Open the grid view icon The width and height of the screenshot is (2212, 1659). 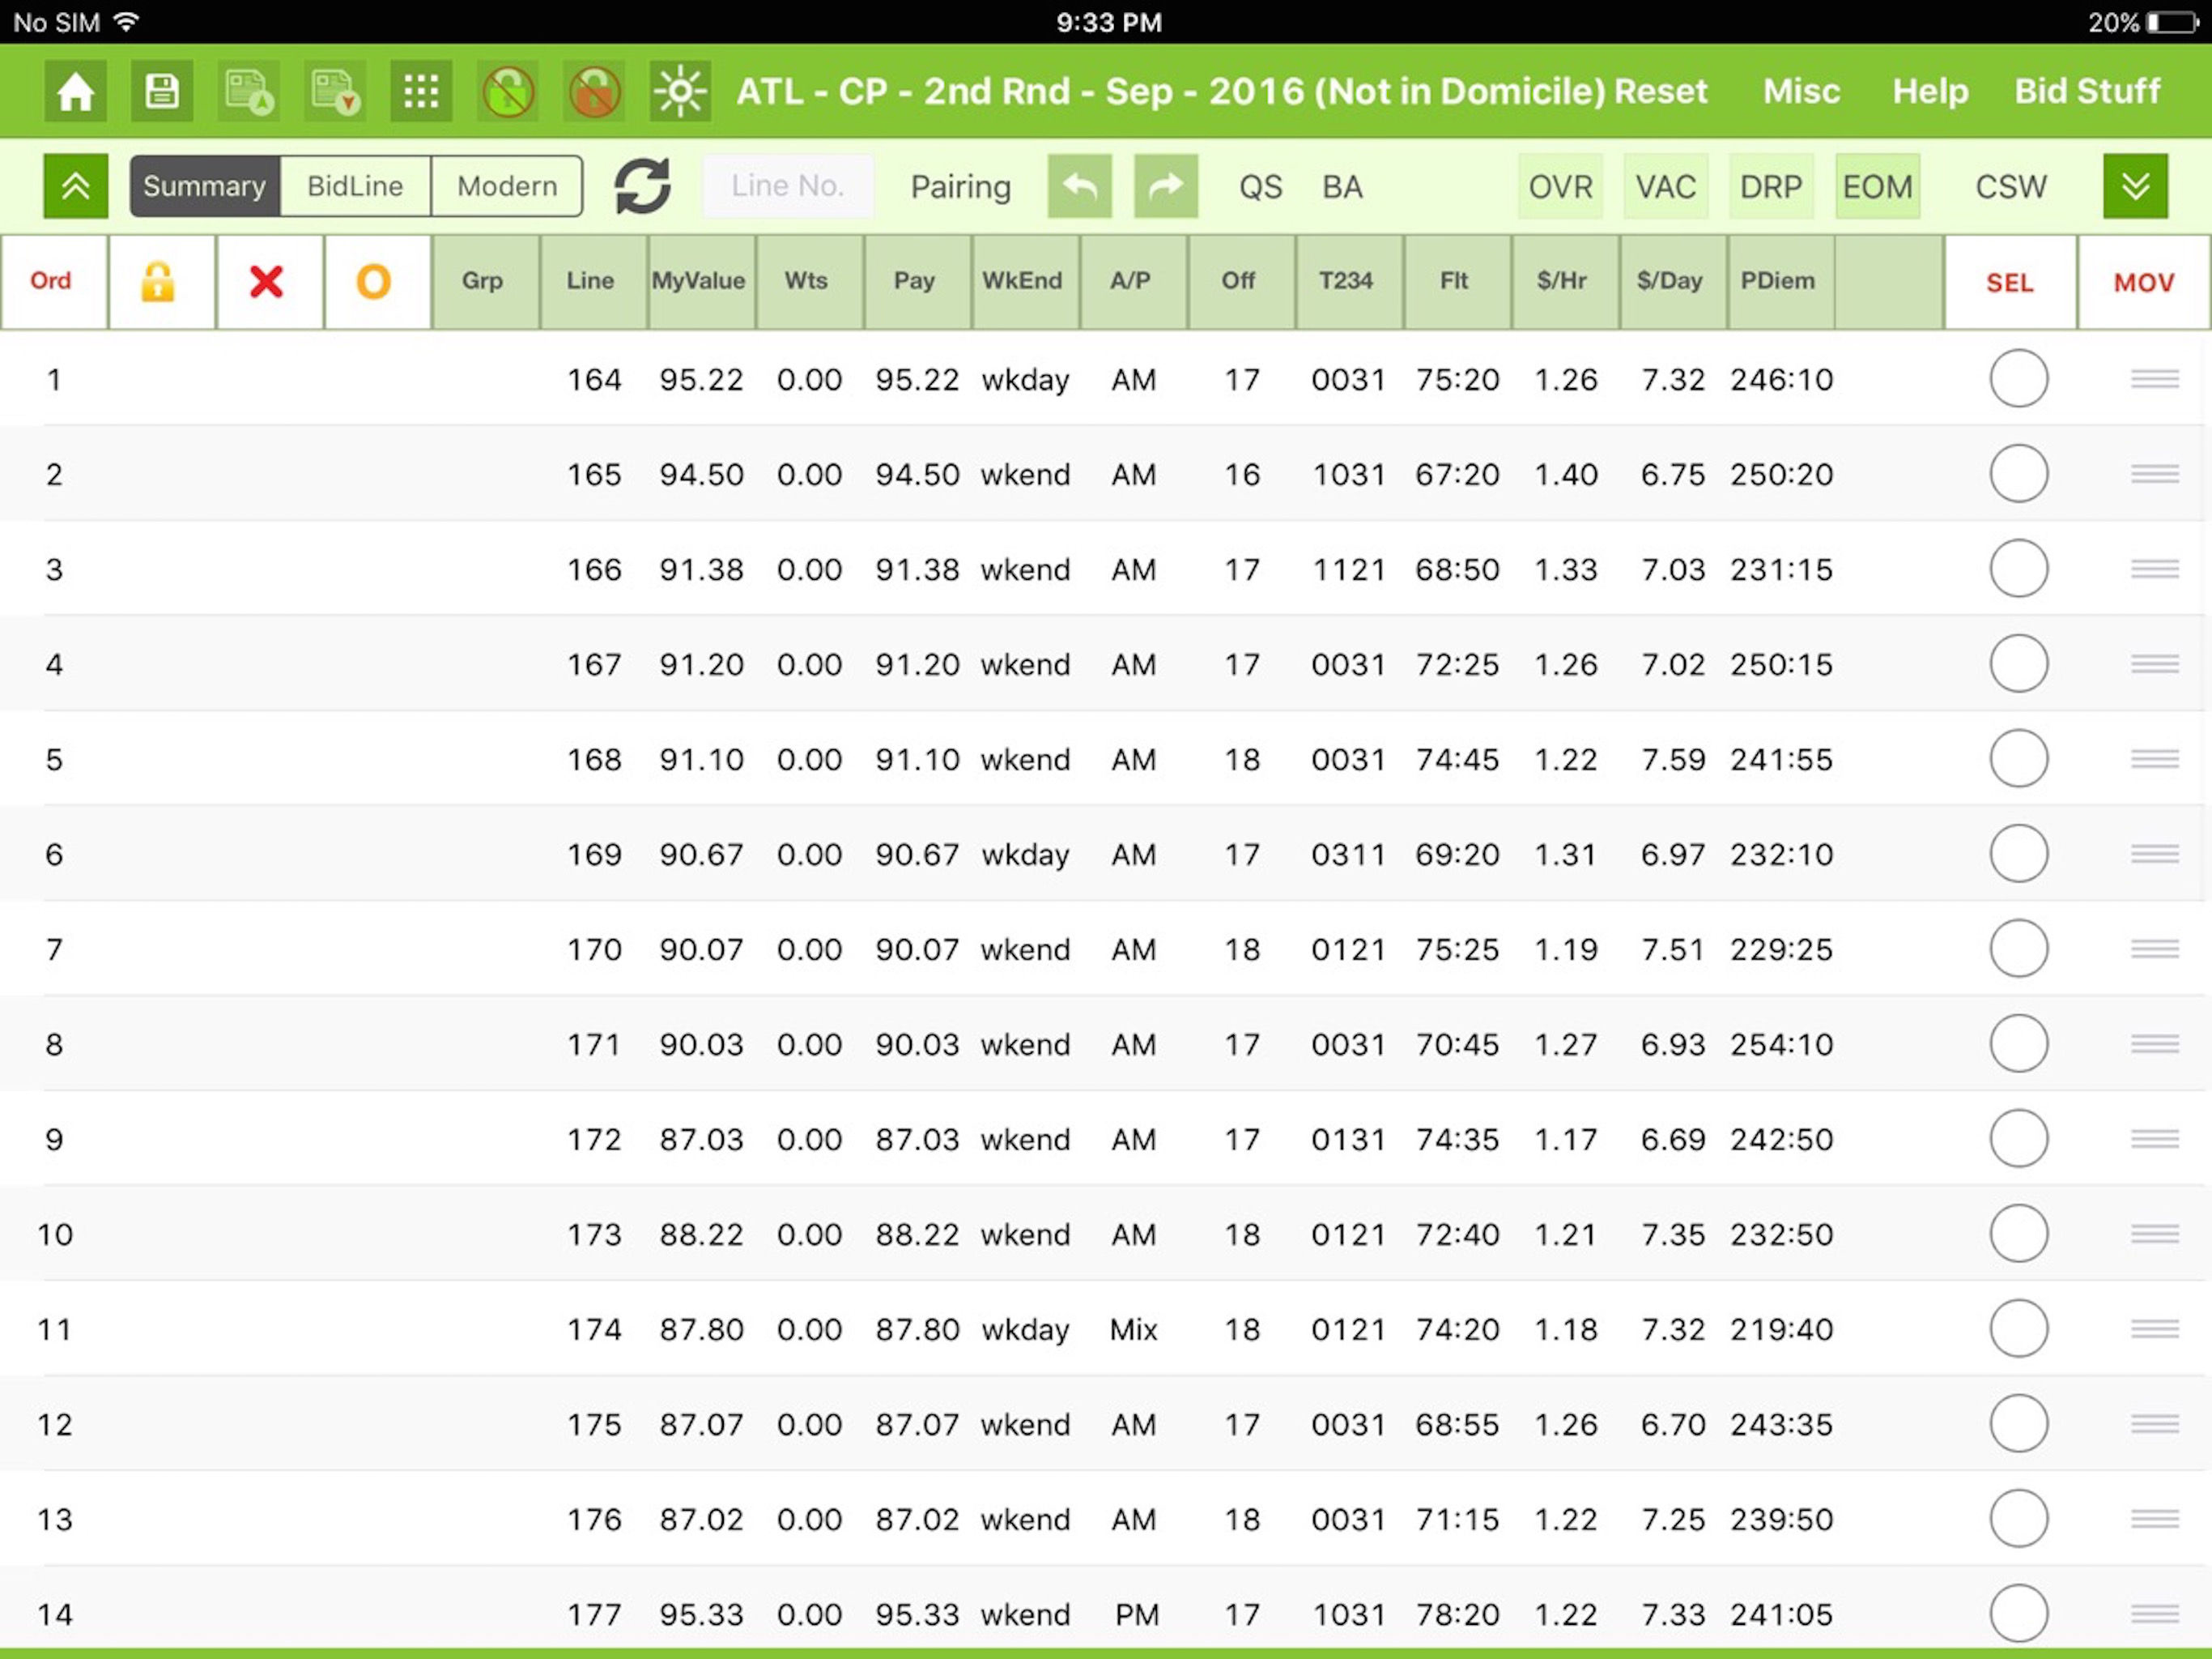click(x=421, y=92)
